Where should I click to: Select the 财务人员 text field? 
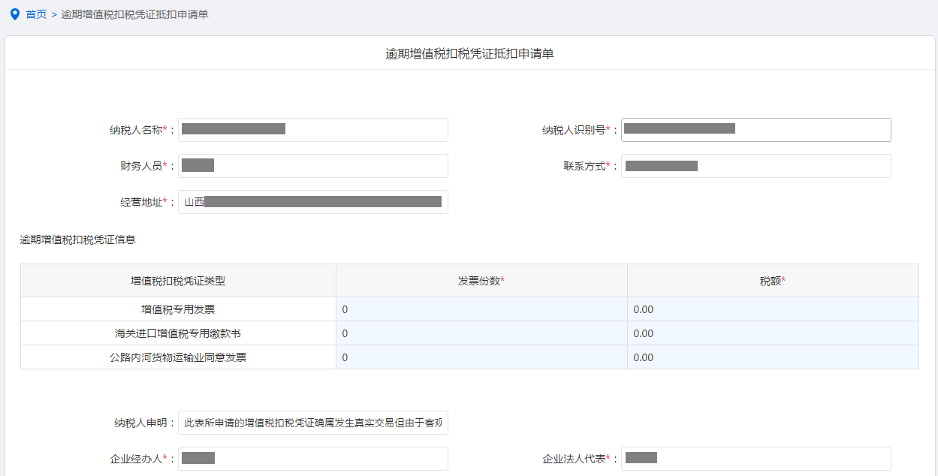click(x=312, y=166)
